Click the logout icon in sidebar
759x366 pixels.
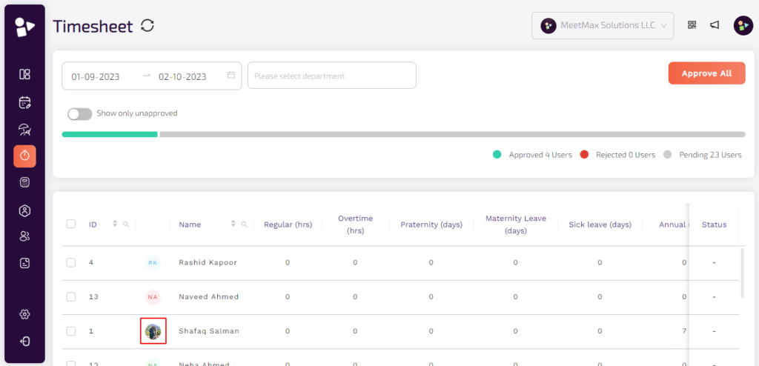24,342
